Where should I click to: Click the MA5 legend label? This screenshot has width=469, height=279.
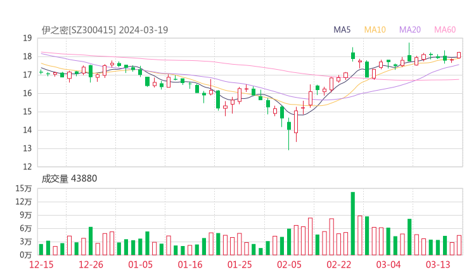point(342,30)
